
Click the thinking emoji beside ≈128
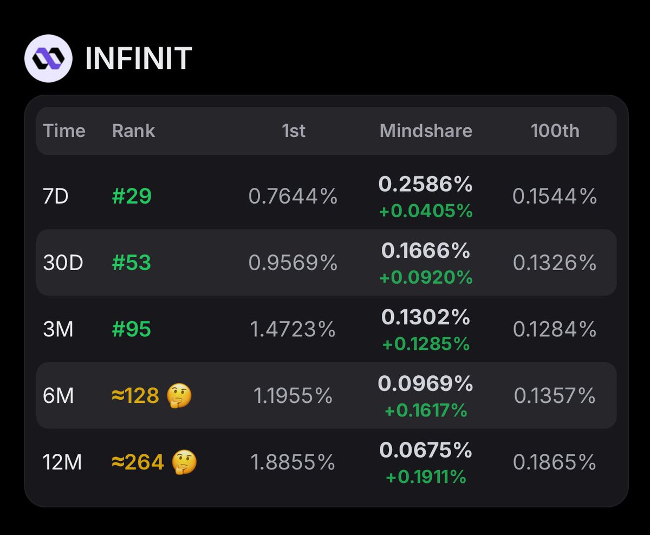[x=179, y=396]
